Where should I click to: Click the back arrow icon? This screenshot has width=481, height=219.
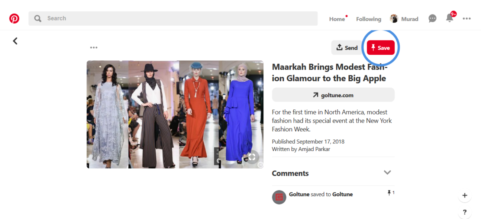coord(15,41)
